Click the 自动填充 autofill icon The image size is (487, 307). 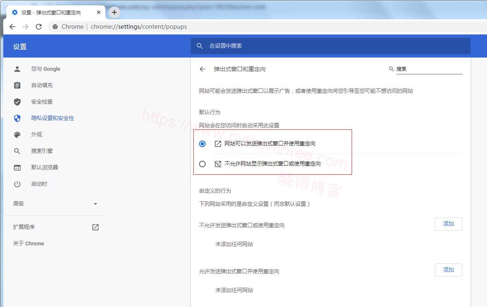[x=17, y=85]
